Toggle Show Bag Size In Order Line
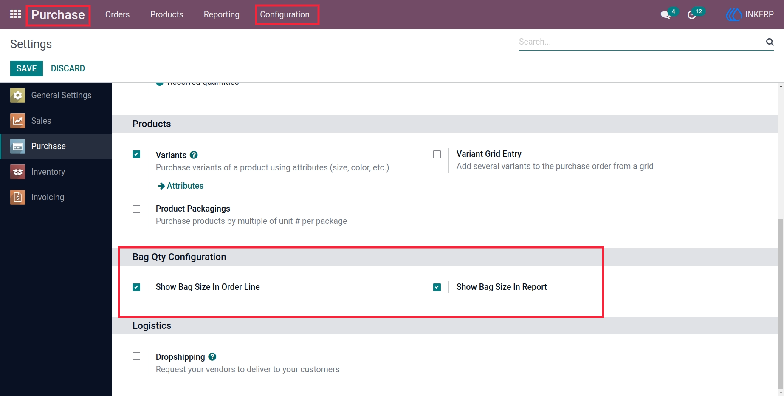The height and width of the screenshot is (396, 784). (x=136, y=287)
